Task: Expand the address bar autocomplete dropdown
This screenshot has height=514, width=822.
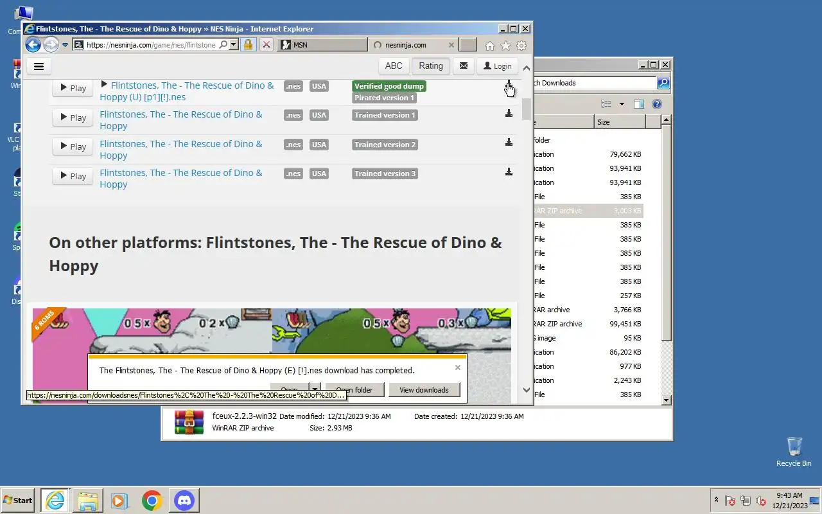Action: 233,45
